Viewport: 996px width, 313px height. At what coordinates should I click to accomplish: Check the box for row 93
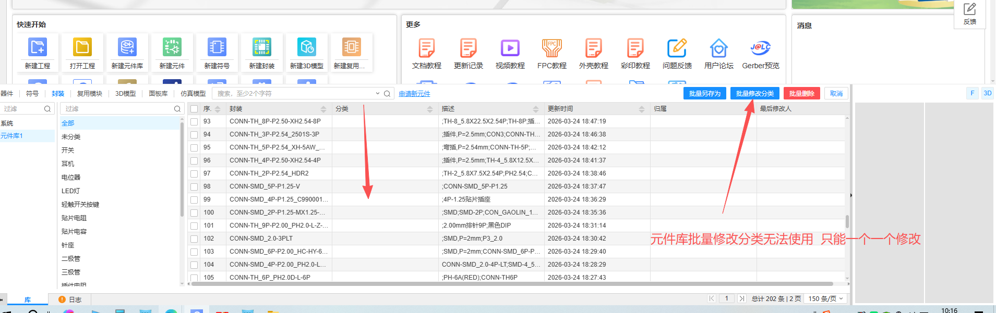[x=194, y=121]
